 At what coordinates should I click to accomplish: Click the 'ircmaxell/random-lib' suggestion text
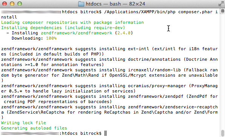pyautogui.click(x=154, y=70)
